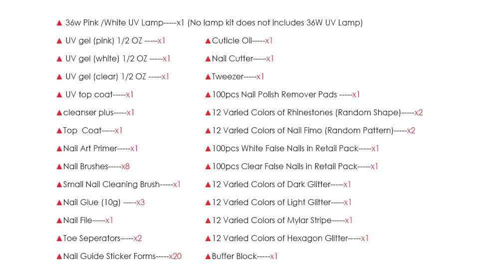
Task: Click x3 quantity after Nail Glue
Action: [141, 202]
